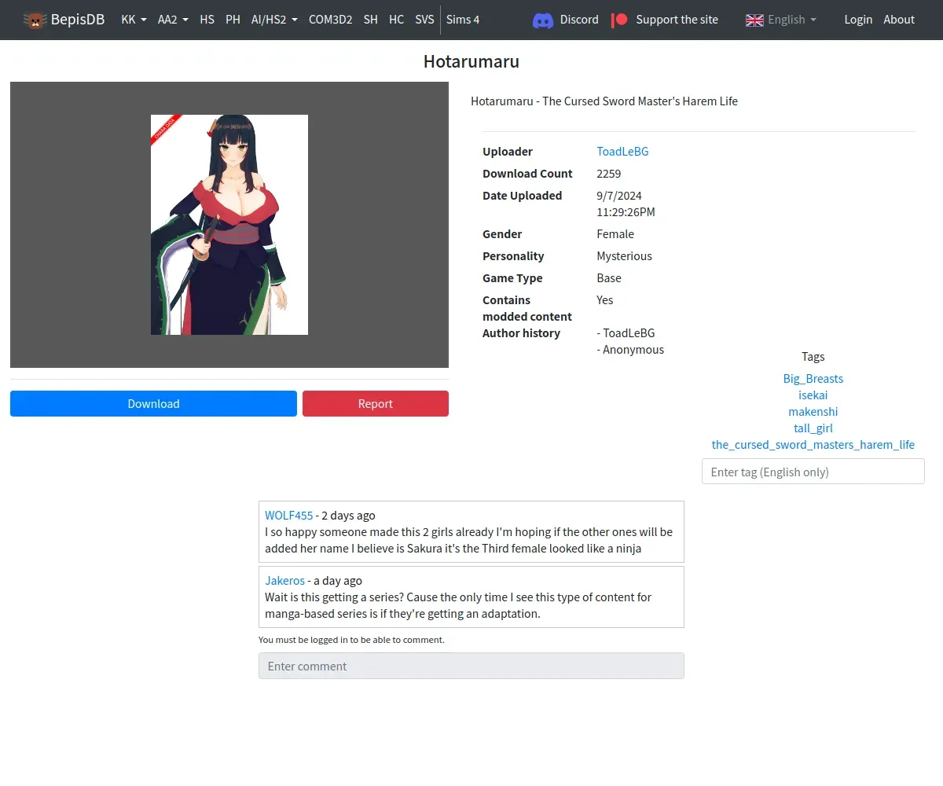Image resolution: width=943 pixels, height=786 pixels.
Task: Click the Login link
Action: coord(858,20)
